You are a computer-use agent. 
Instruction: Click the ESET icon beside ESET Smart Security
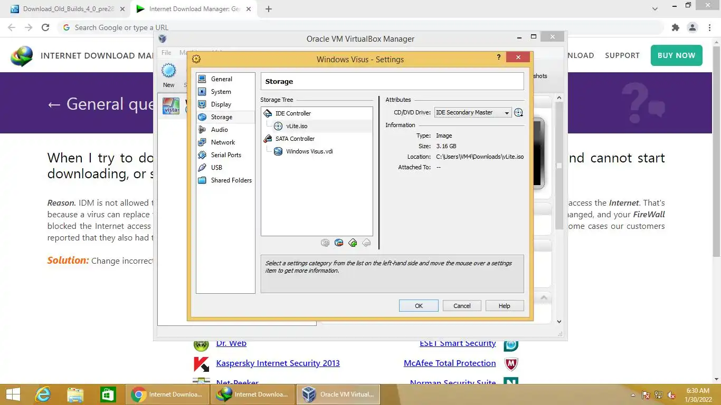click(x=511, y=345)
